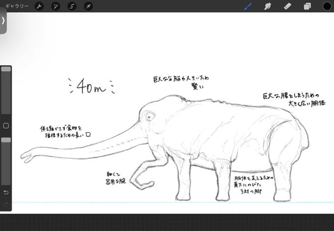Select the Selection S tool

tap(72, 6)
